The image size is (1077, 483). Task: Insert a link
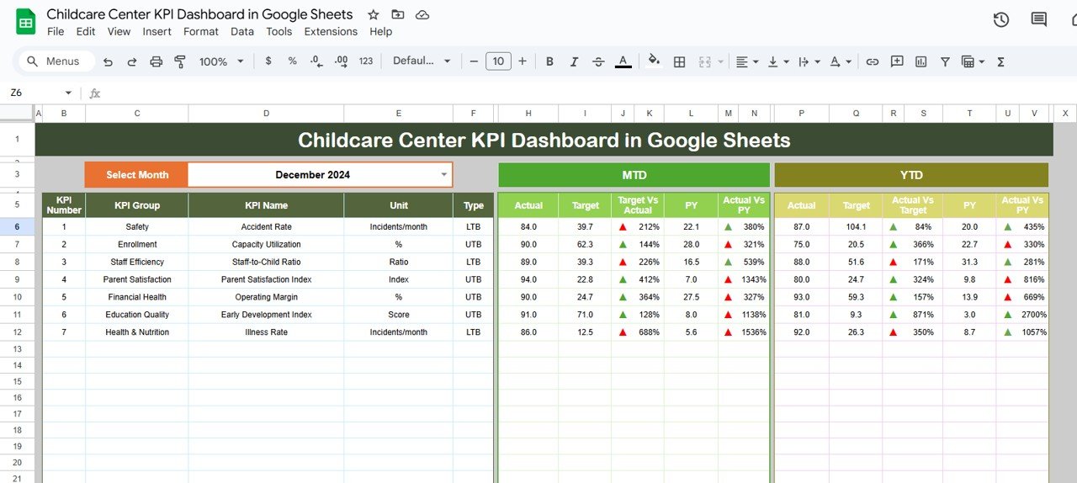click(x=873, y=61)
